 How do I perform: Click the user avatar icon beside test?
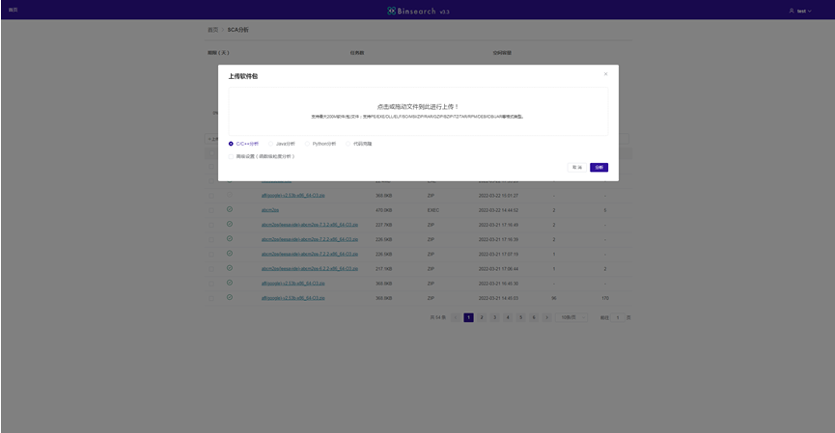792,11
